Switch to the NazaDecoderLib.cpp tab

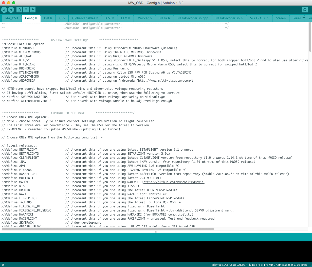coord(193,18)
